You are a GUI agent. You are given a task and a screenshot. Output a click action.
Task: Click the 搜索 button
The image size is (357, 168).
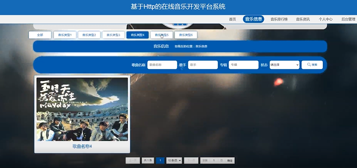coord(312,65)
